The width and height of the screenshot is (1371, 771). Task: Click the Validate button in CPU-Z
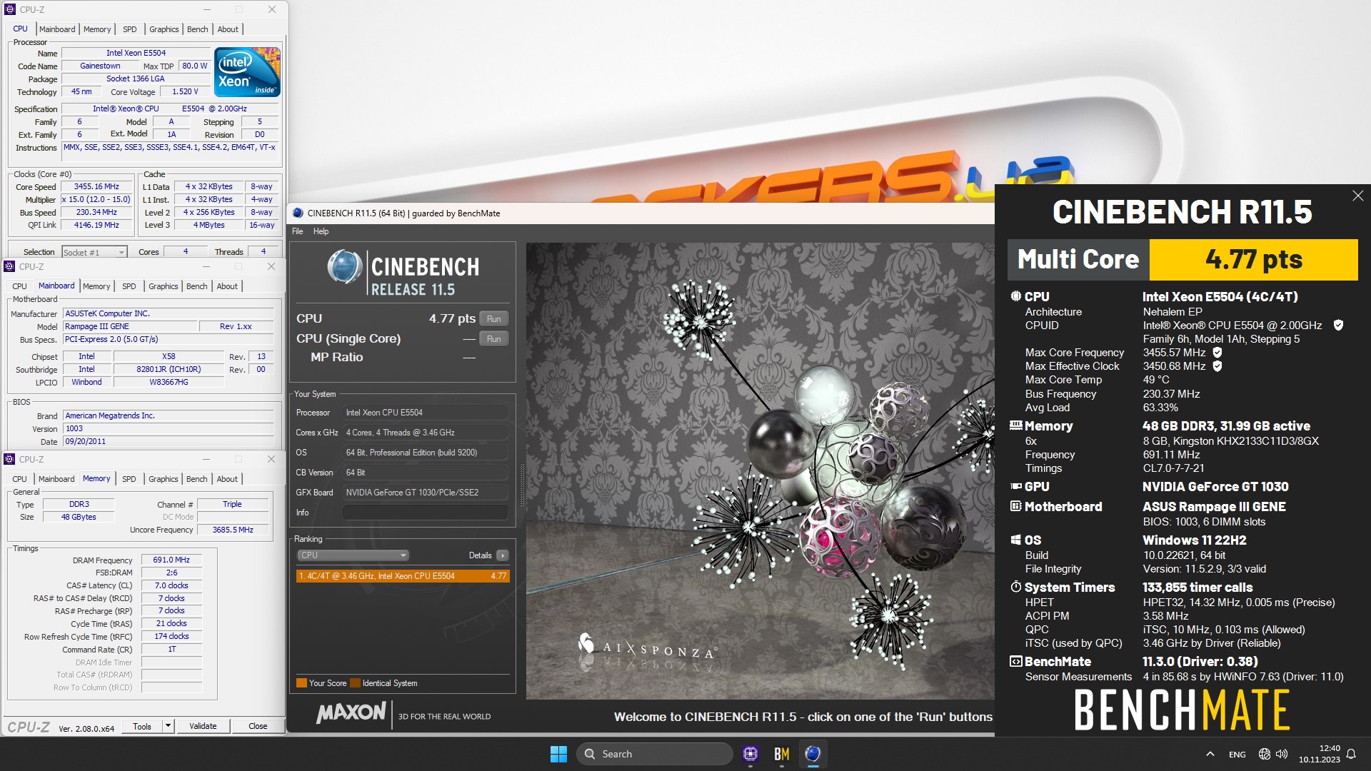[203, 726]
